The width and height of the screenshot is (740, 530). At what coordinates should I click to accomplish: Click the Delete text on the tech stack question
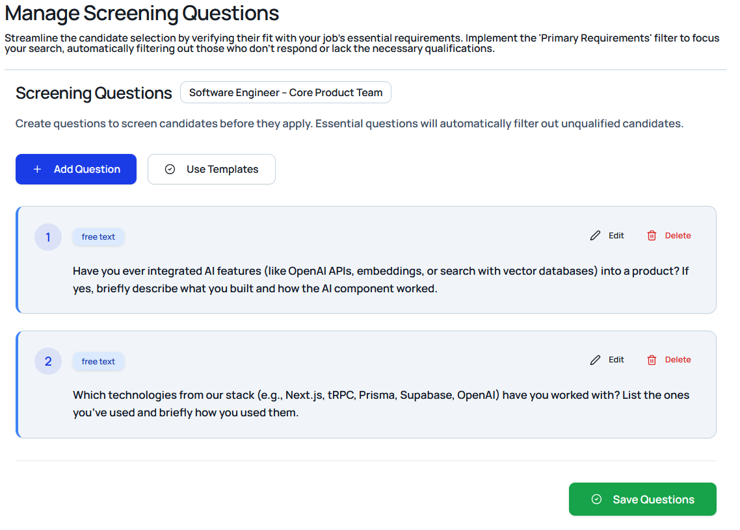coord(678,360)
